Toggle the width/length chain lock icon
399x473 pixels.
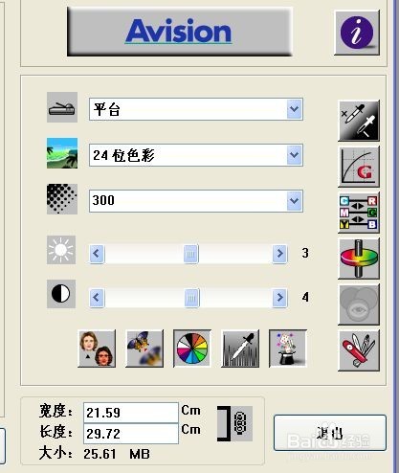[x=234, y=423]
